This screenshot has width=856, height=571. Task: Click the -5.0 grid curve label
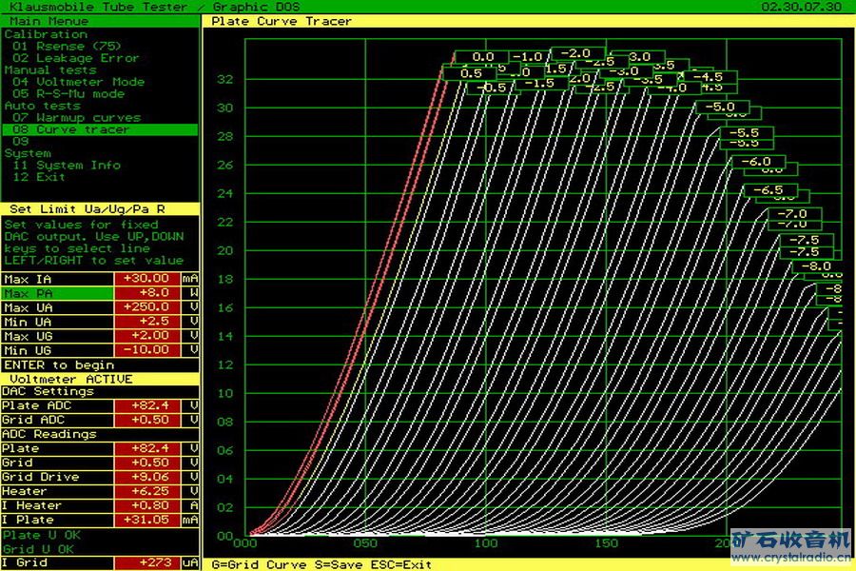(721, 108)
